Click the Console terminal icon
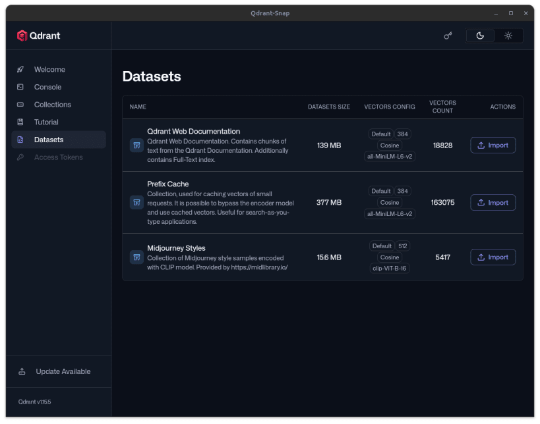Image resolution: width=540 pixels, height=424 pixels. pos(20,87)
